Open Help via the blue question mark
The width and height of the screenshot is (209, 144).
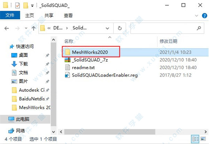(x=204, y=16)
